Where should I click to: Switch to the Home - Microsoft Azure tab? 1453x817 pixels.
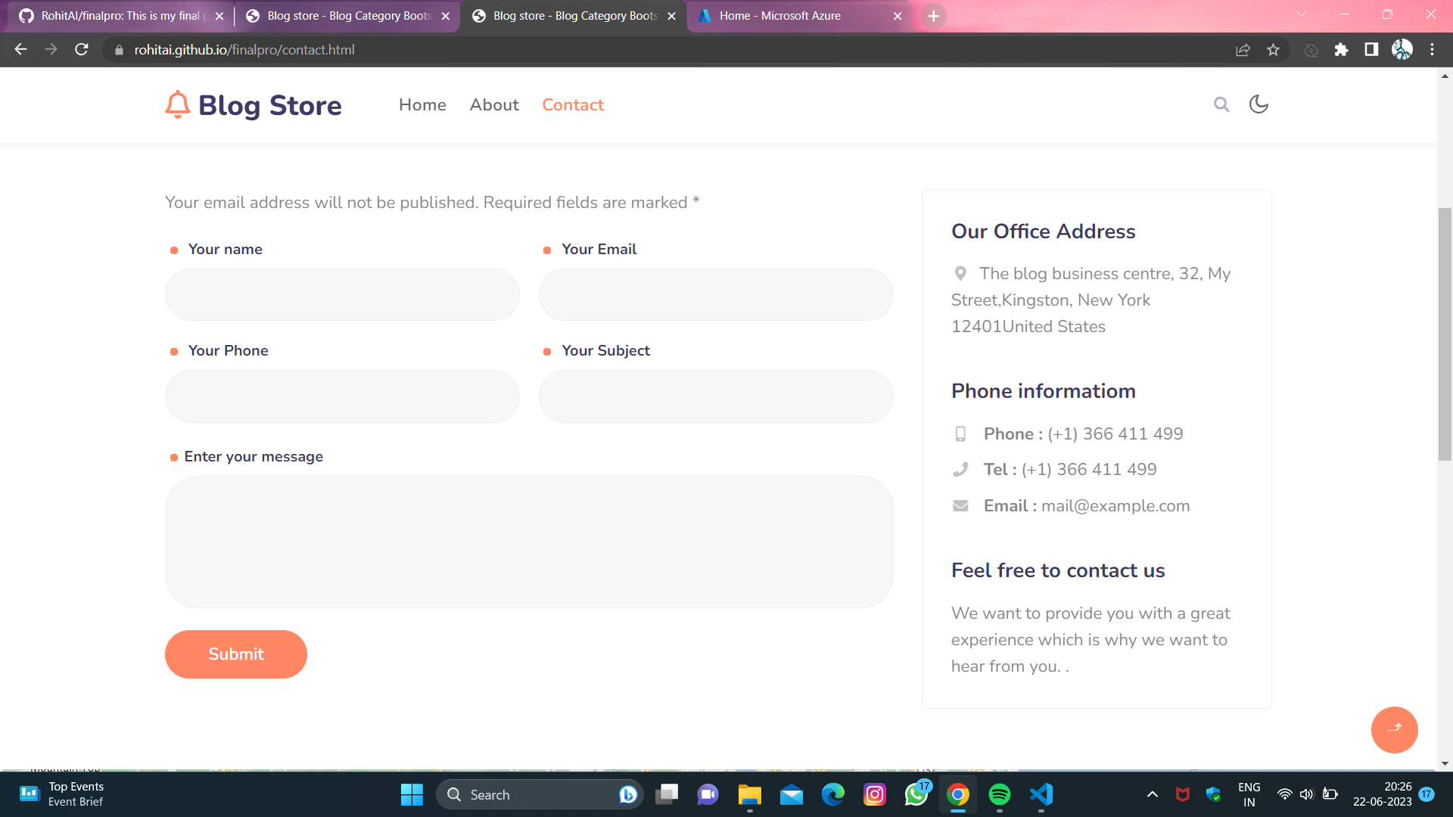tap(779, 15)
